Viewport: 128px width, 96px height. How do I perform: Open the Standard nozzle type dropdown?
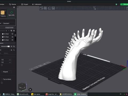(x=8, y=23)
